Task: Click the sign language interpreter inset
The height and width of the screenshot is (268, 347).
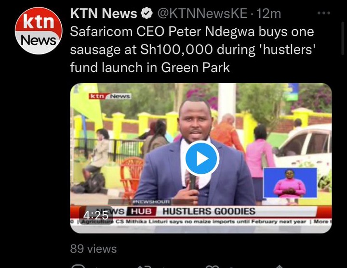Action: (290, 183)
